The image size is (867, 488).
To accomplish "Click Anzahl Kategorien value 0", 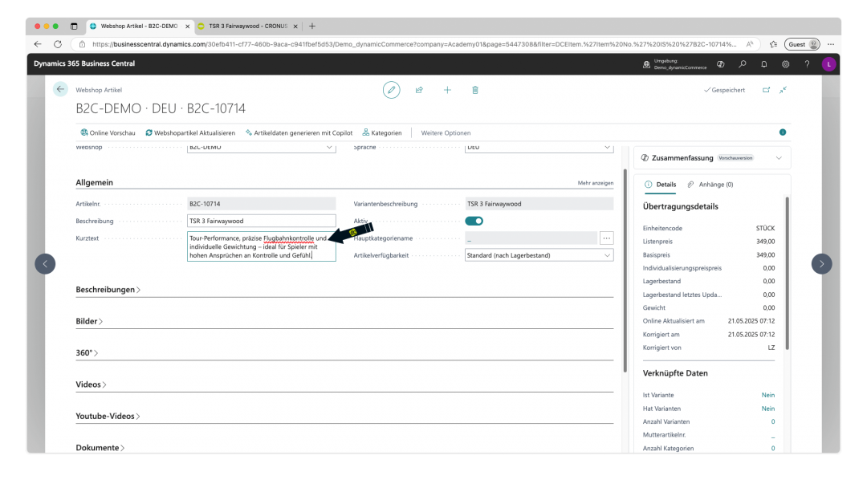I will point(773,448).
